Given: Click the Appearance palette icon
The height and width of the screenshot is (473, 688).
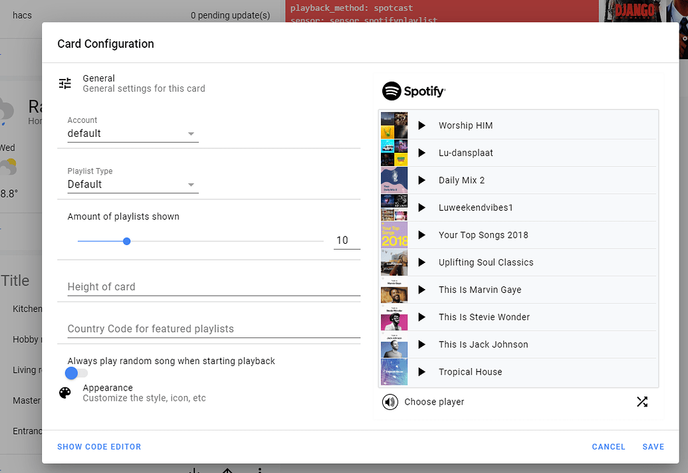Looking at the screenshot, I should [64, 393].
